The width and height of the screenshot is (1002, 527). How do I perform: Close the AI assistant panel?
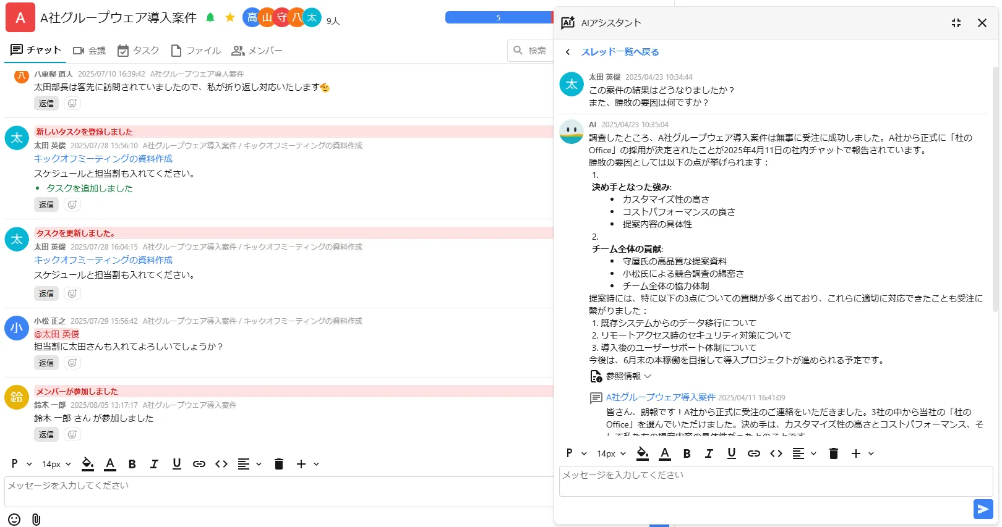(x=982, y=23)
